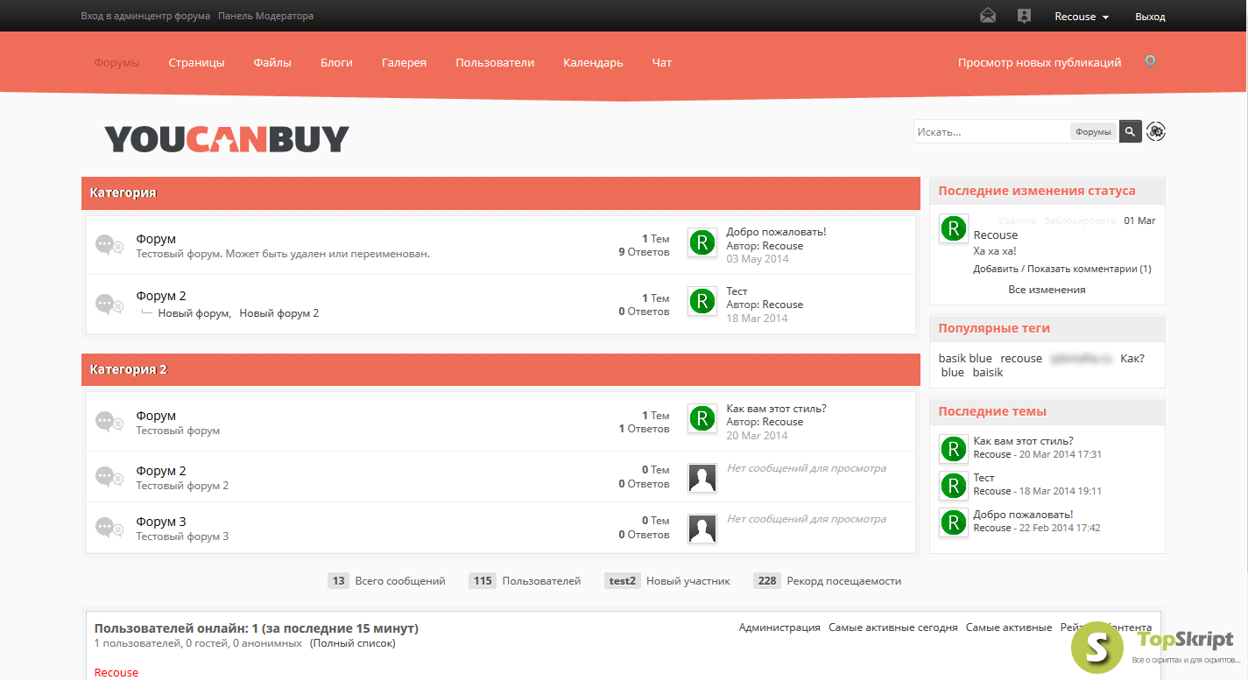Select the basik blue tag

click(965, 358)
